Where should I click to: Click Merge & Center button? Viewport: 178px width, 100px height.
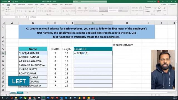pos(55,11)
